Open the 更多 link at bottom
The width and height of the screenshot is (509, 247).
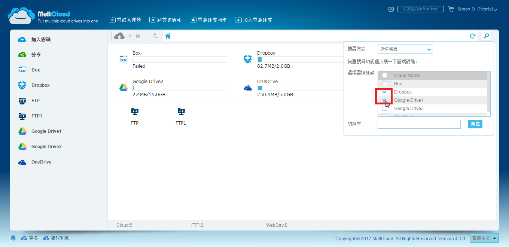30,238
